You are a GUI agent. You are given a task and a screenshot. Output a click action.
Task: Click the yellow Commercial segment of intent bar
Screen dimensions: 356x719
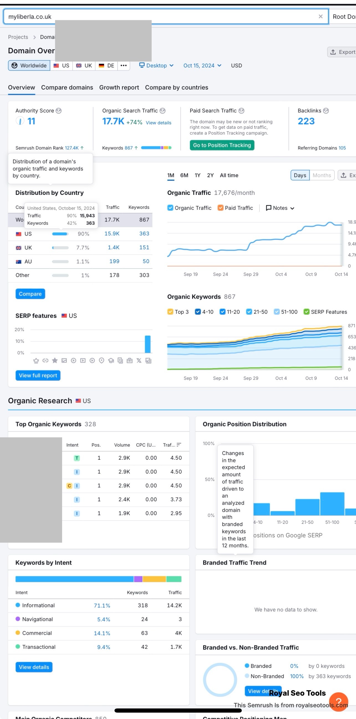tap(154, 579)
